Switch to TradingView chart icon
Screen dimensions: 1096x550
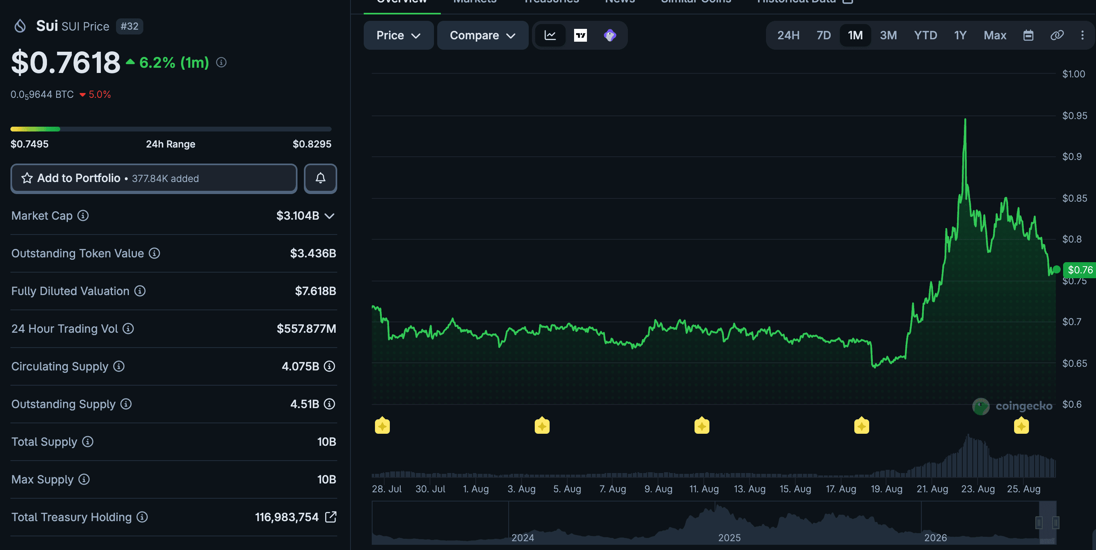pos(581,35)
